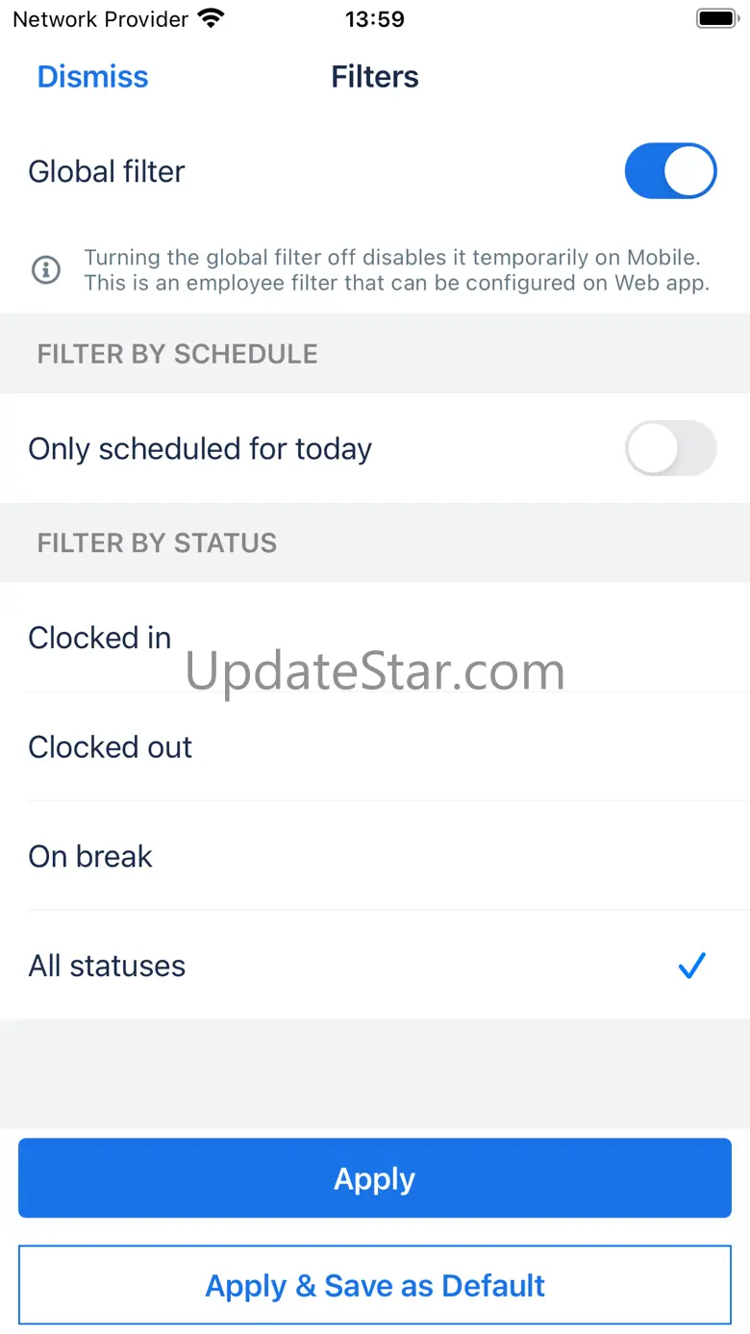Tap the battery icon in the status bar

(715, 18)
